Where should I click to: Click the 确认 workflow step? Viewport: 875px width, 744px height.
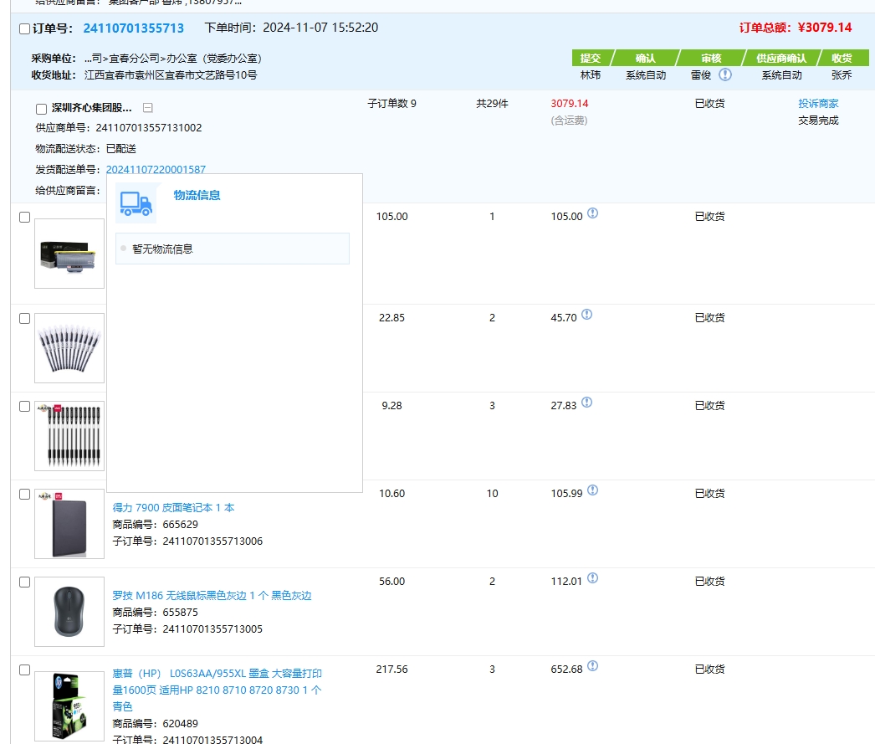pos(646,58)
